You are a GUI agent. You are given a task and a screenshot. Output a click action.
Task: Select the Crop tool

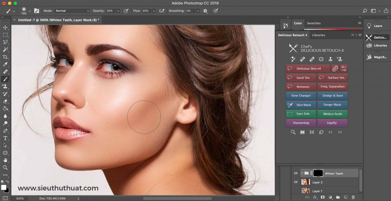pos(5,57)
